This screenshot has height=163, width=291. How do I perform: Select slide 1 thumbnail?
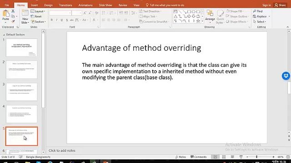coord(21,48)
